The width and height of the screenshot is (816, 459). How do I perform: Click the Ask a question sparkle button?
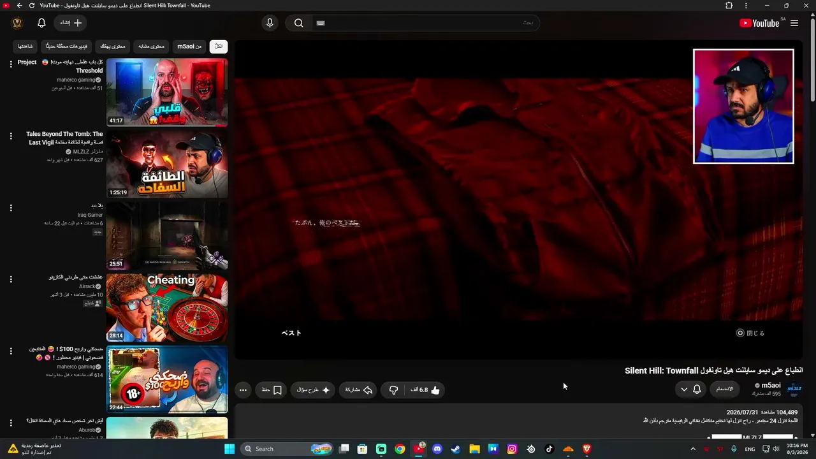click(314, 390)
